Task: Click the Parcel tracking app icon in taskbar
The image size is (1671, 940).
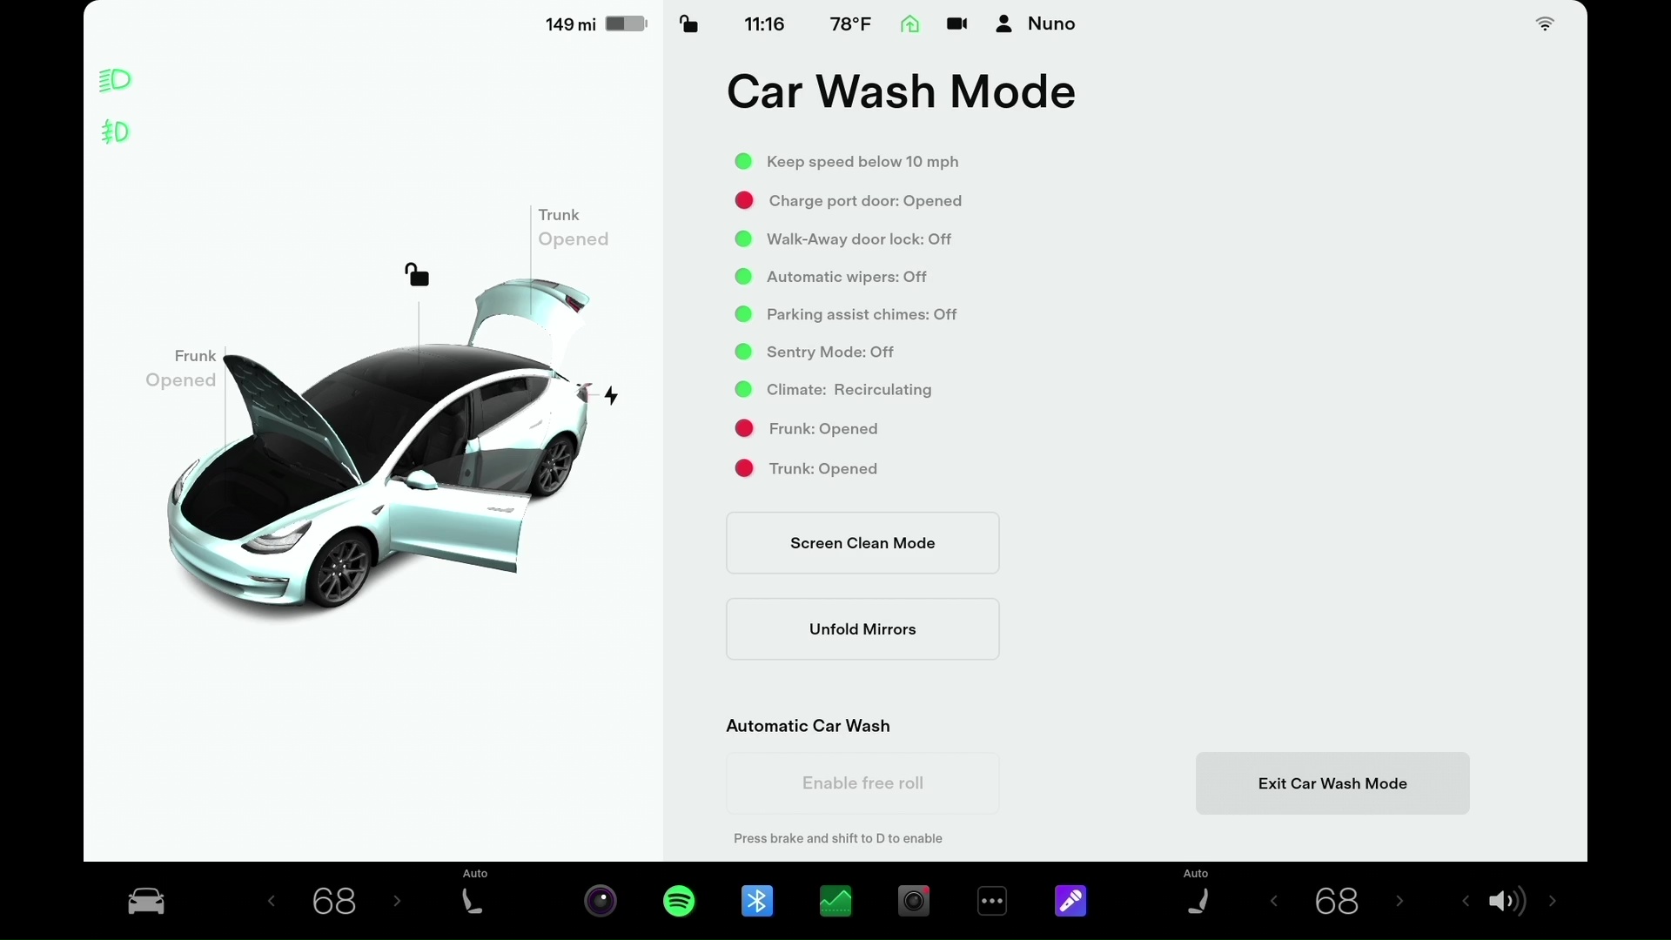Action: (x=835, y=902)
